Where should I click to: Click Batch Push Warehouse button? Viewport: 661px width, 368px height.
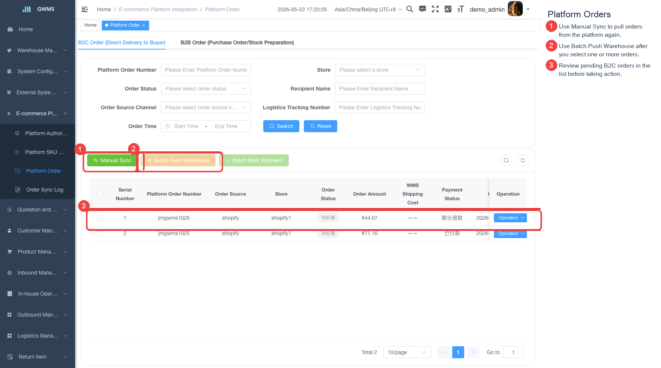[178, 160]
